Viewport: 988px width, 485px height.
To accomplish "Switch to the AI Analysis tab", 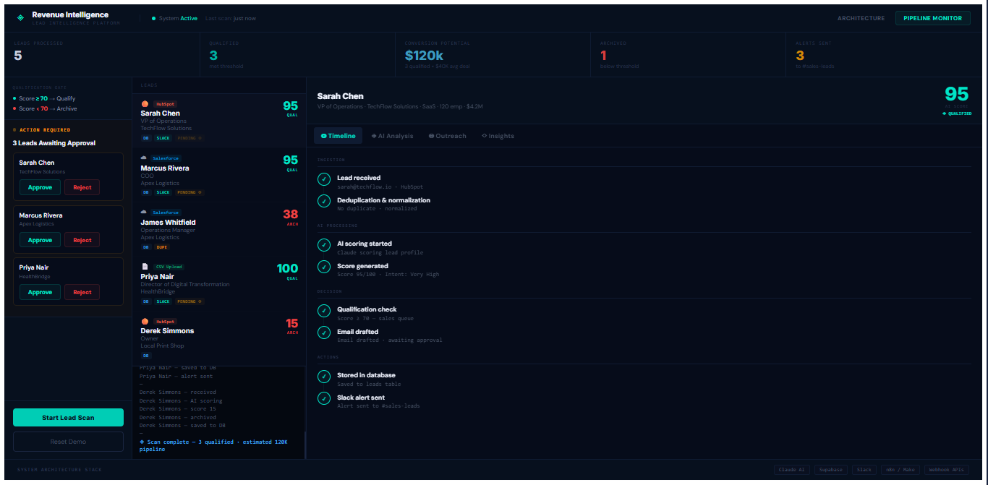I will (392, 136).
